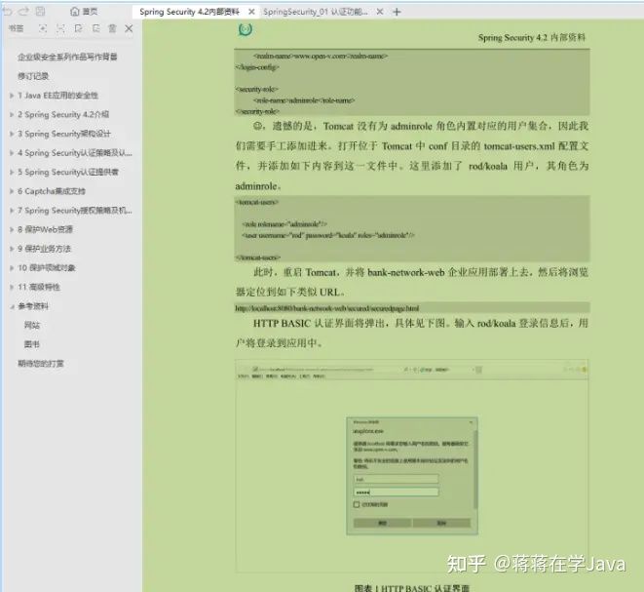Click the green logo in page header
The width and height of the screenshot is (644, 592).
[246, 29]
